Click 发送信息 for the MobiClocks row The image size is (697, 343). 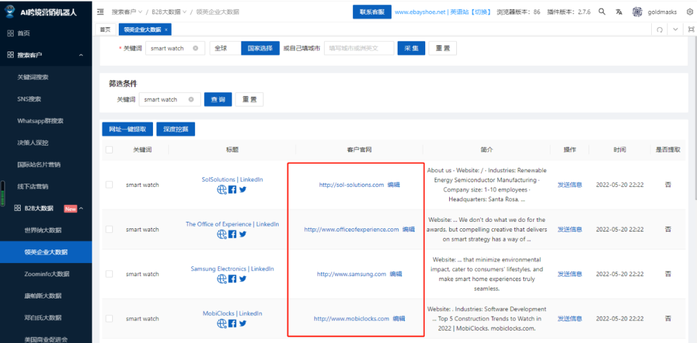(x=570, y=318)
